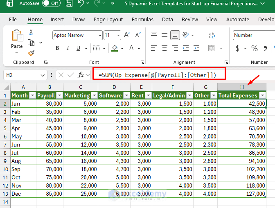Open the Marketing column filter dropdown

tap(95, 95)
